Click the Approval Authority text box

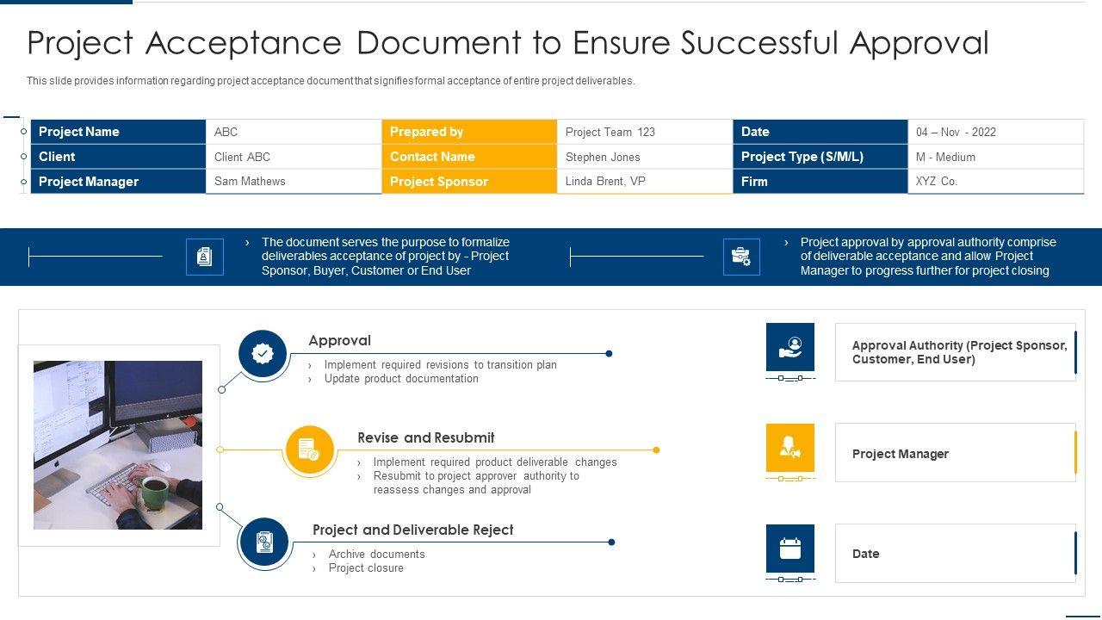click(x=956, y=352)
